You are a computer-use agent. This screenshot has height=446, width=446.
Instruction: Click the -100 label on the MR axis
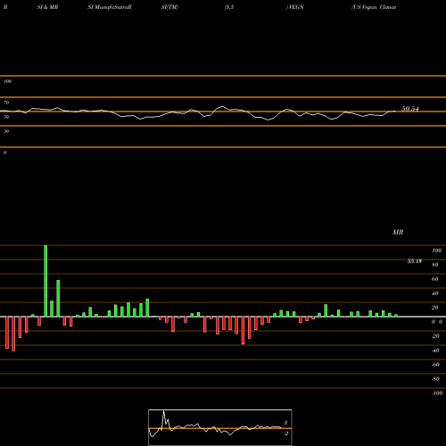(x=437, y=393)
